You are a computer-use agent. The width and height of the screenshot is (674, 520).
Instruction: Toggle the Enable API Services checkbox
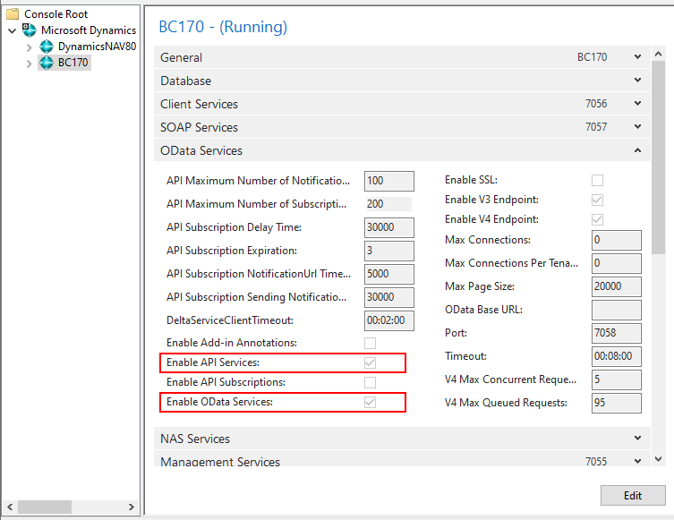pos(370,362)
